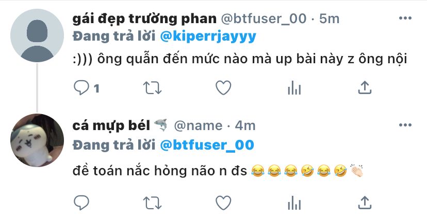Share the tweet by gái đẹp trường phan
Viewport: 427px width, 219px height.
pyautogui.click(x=365, y=88)
